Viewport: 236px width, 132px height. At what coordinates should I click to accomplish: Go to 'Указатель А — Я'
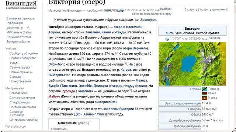(x=18, y=28)
